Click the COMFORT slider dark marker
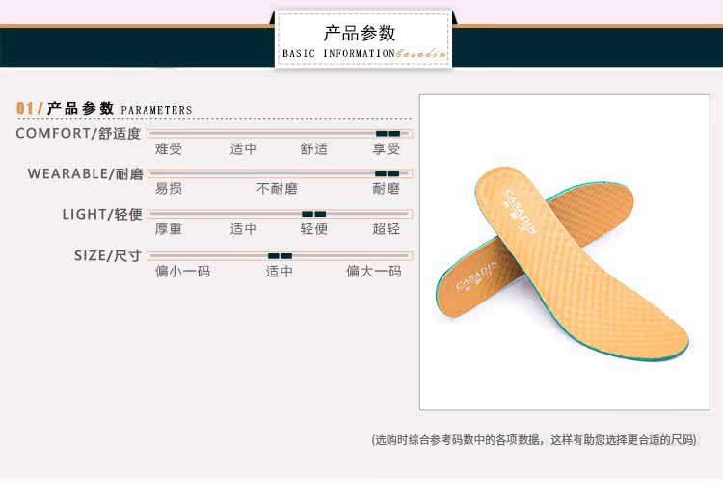This screenshot has width=723, height=499. point(388,134)
